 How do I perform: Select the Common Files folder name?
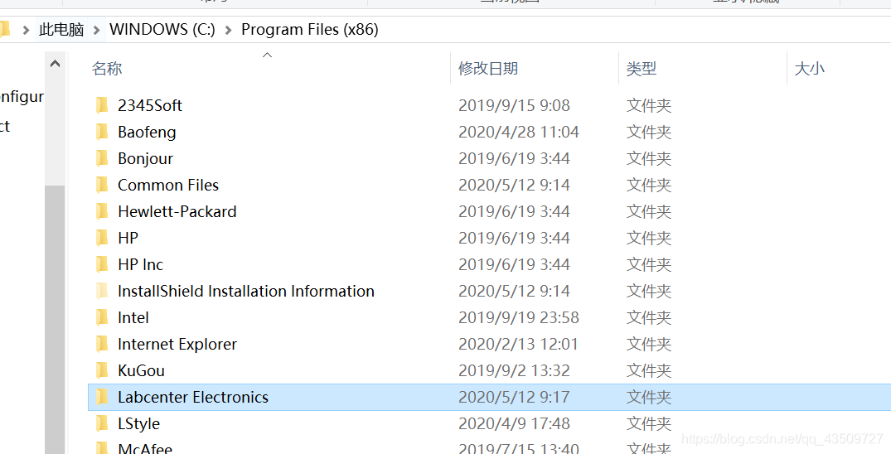[168, 185]
